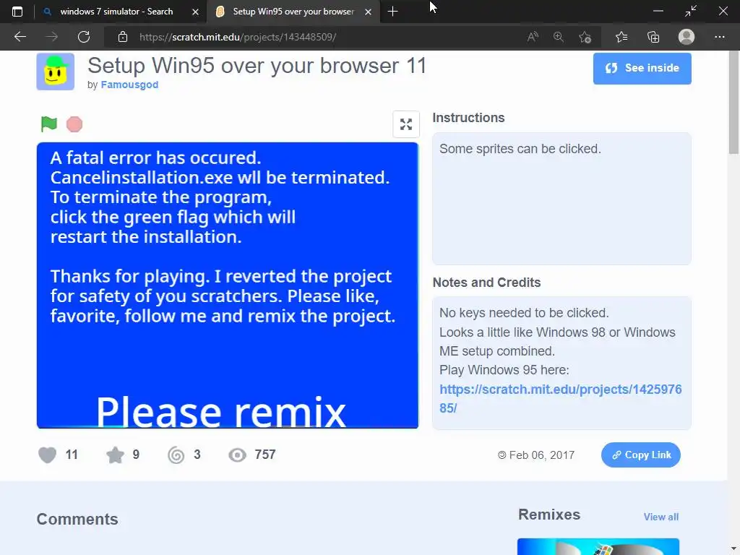Click the address bar URL
This screenshot has height=555, width=740.
tap(237, 37)
